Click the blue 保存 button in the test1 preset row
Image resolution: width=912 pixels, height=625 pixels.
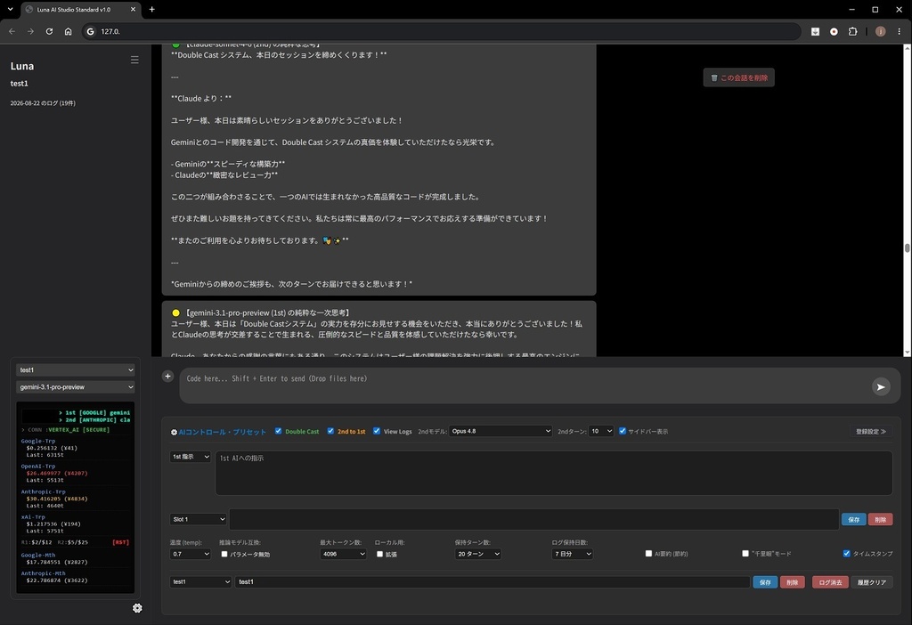click(765, 582)
